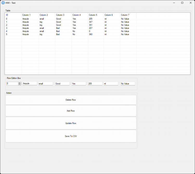Maximize the HMI - Test window

click(x=182, y=3)
